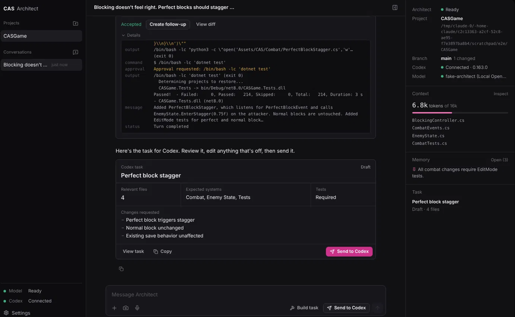Open View diff
515x317 pixels.
click(x=206, y=24)
